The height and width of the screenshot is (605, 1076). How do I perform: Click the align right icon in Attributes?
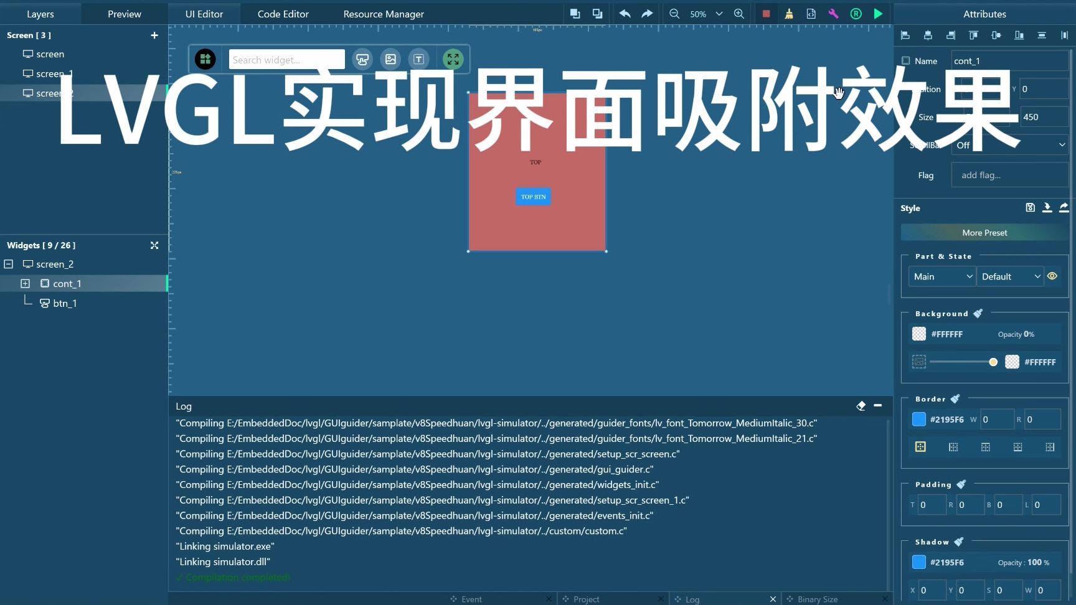pyautogui.click(x=951, y=35)
